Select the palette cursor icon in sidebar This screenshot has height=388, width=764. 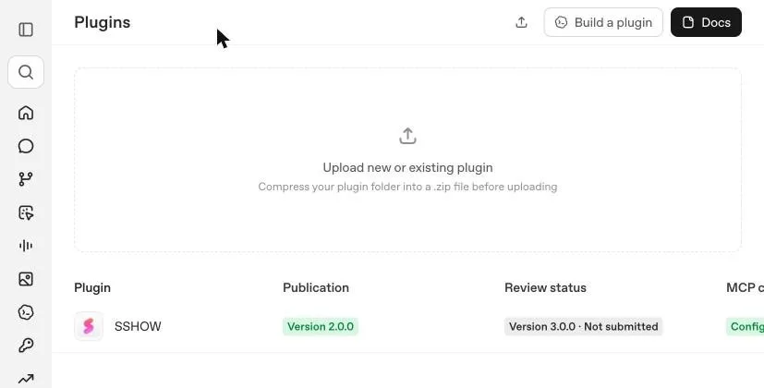click(26, 212)
